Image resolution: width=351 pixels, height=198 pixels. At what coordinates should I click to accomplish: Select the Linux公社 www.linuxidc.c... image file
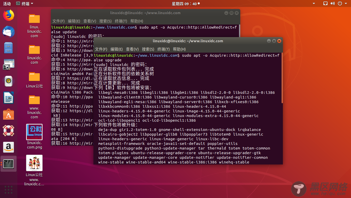click(x=34, y=170)
